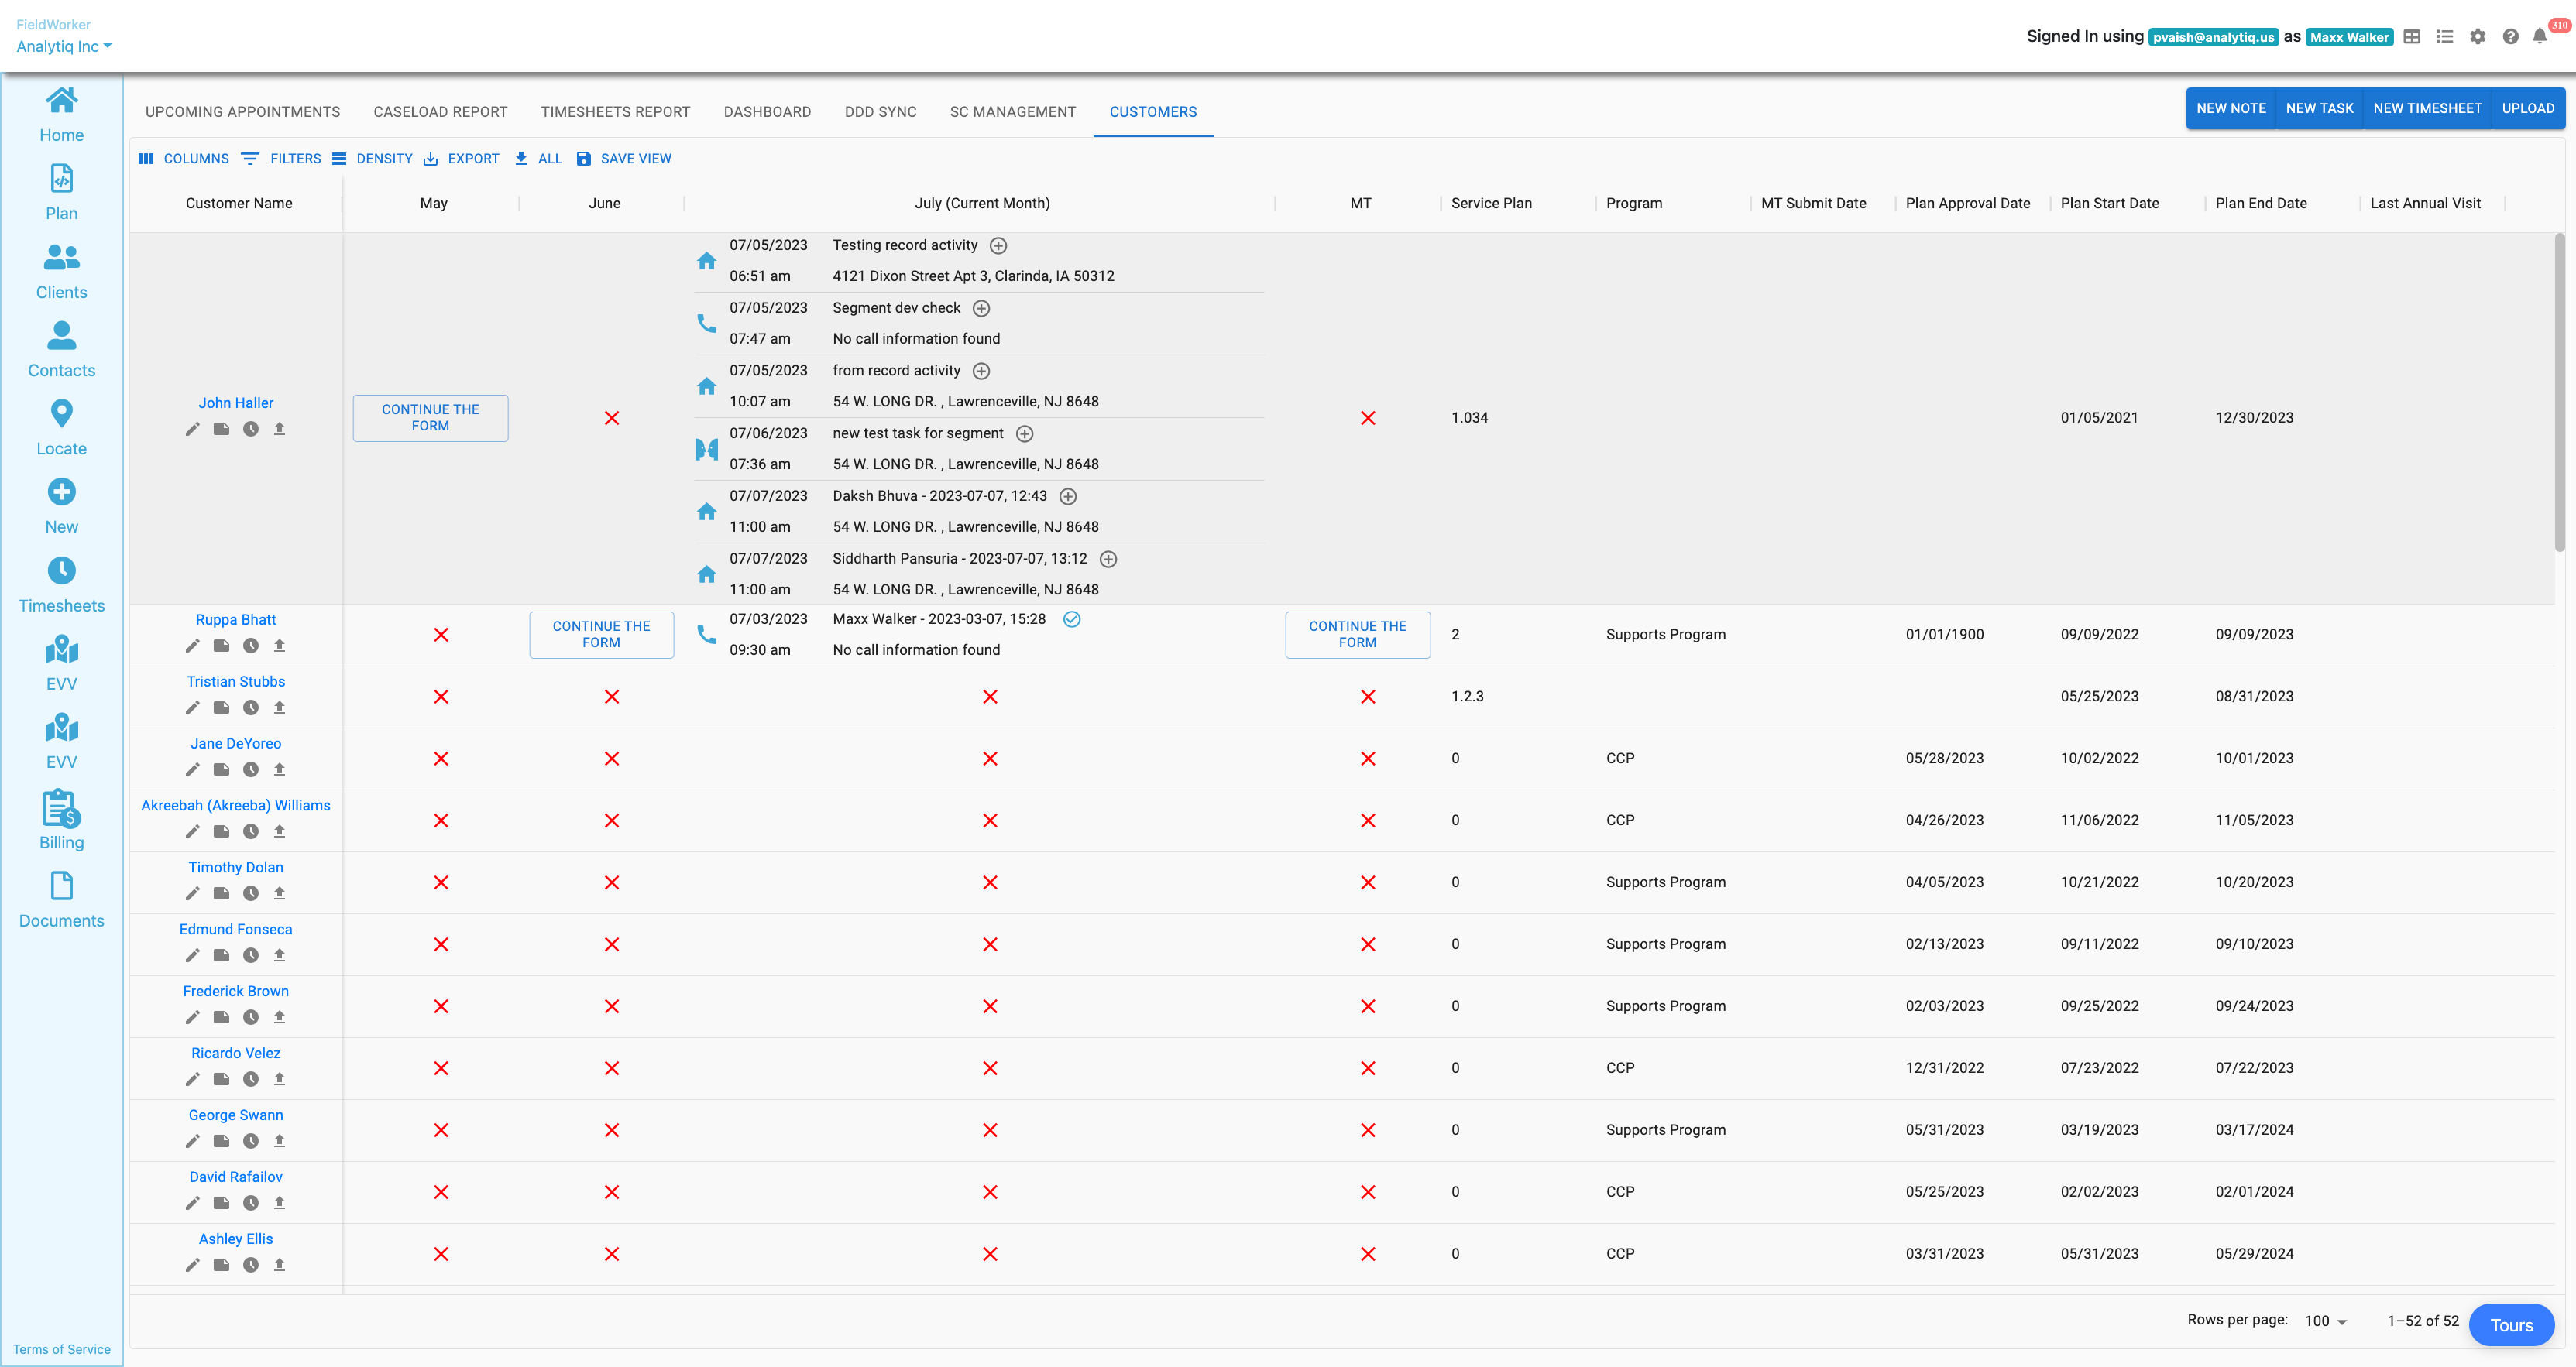Open the Jane DeYoreo customer link
This screenshot has height=1367, width=2576.
pyautogui.click(x=235, y=743)
